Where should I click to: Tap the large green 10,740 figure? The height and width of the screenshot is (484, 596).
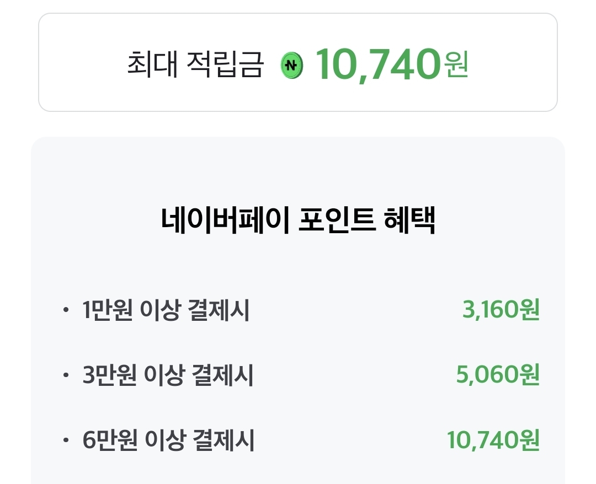click(x=379, y=64)
